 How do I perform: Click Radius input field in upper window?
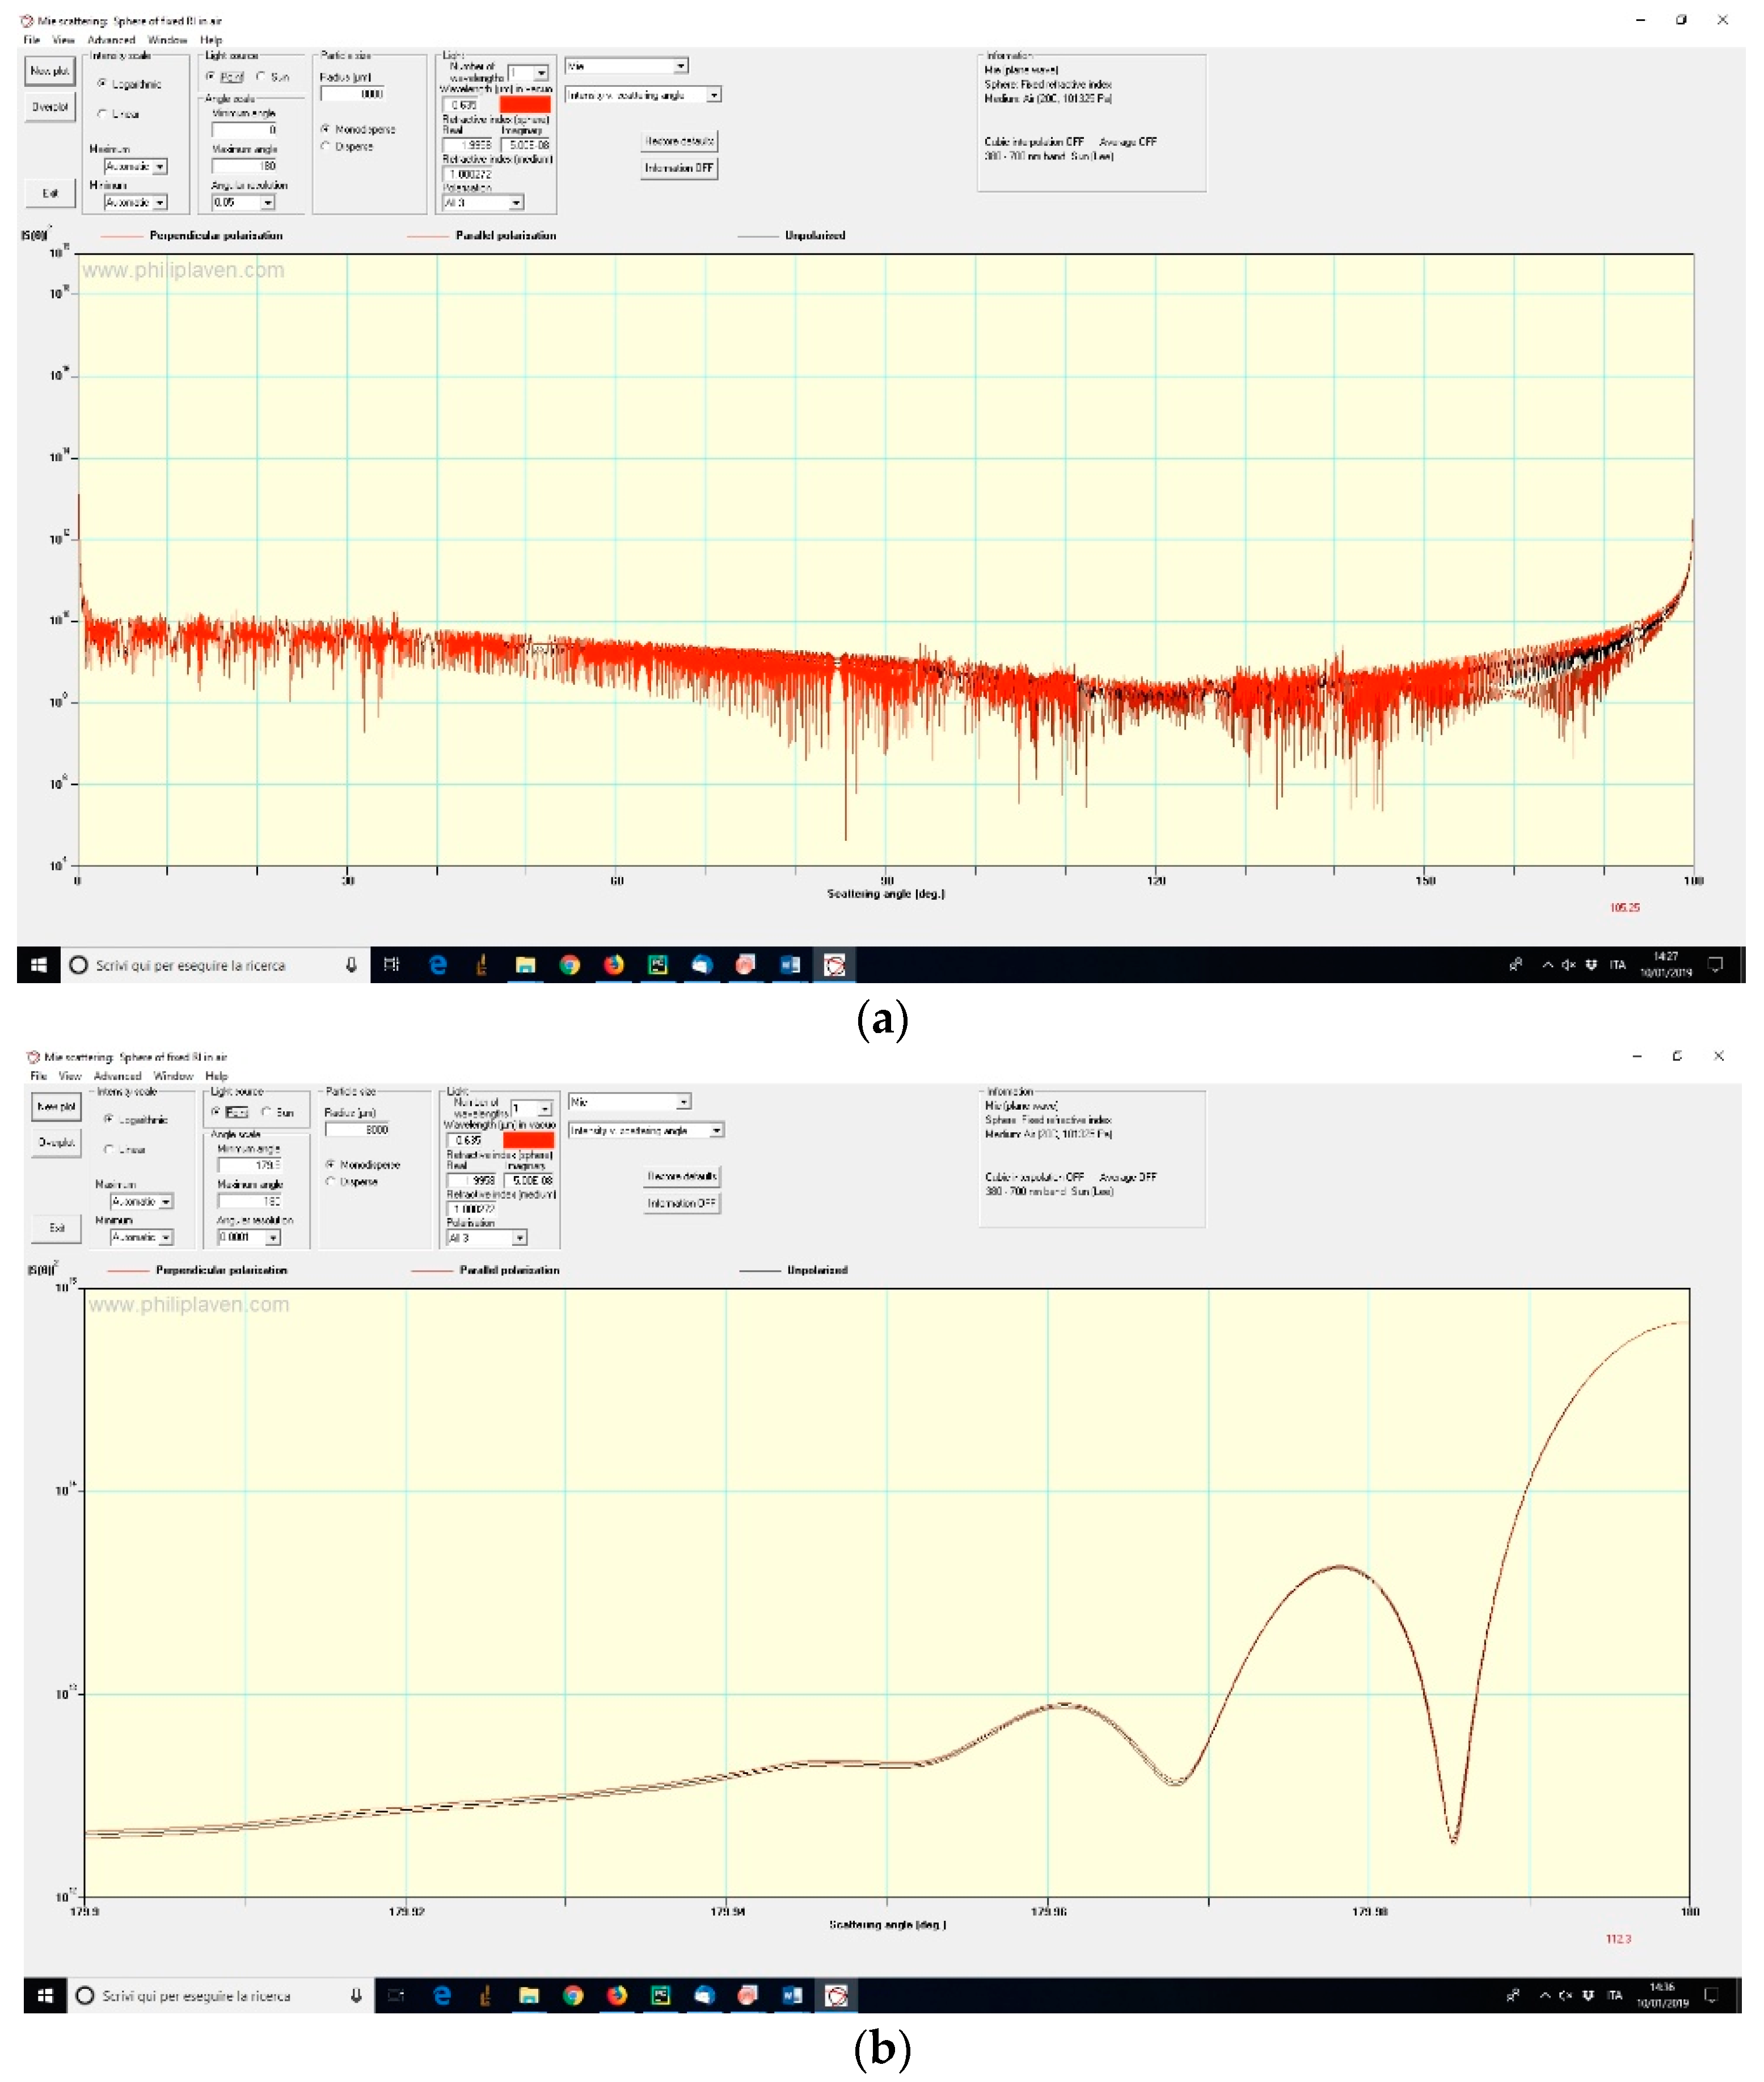(353, 94)
